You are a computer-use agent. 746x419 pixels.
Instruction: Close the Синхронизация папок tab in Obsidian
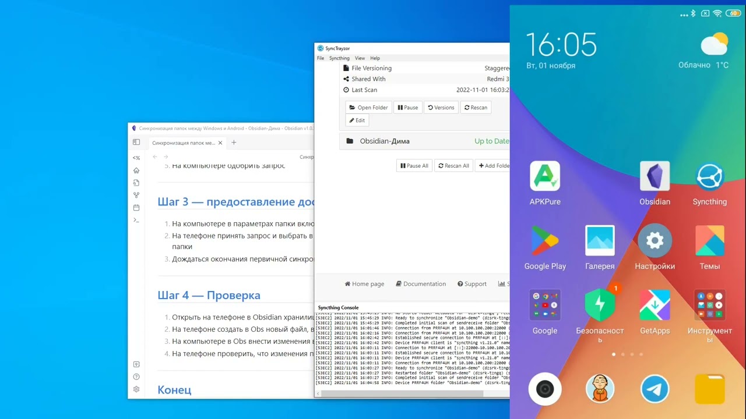pyautogui.click(x=221, y=143)
